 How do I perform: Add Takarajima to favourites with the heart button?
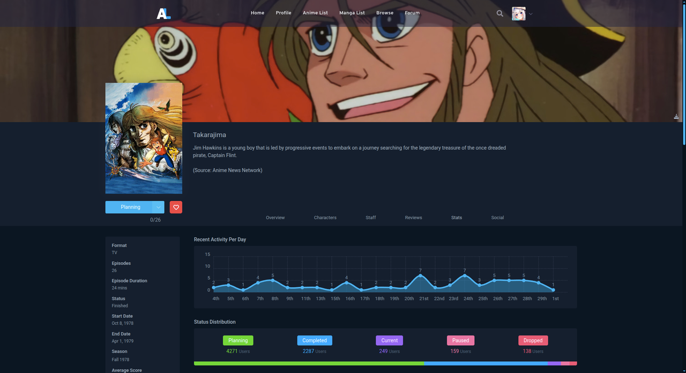[x=176, y=207]
